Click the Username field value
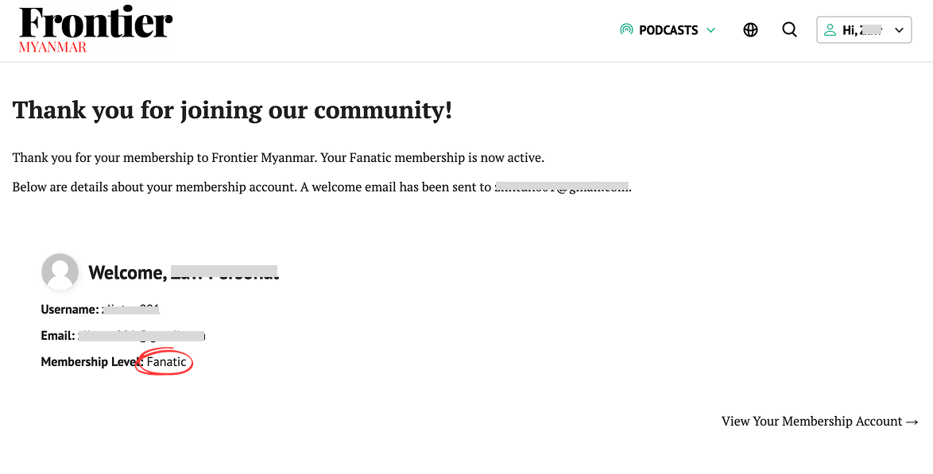The height and width of the screenshot is (474, 933). 131,309
